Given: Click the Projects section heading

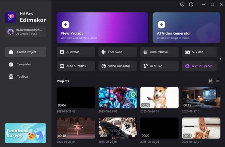Looking at the screenshot, I should click(x=63, y=81).
